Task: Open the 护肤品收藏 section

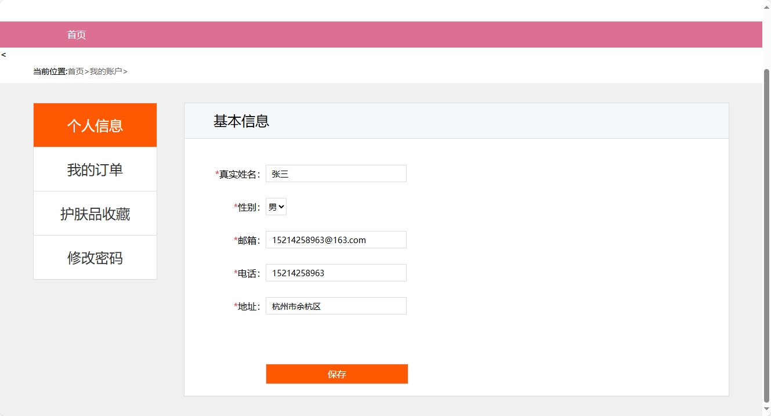Action: (x=95, y=213)
